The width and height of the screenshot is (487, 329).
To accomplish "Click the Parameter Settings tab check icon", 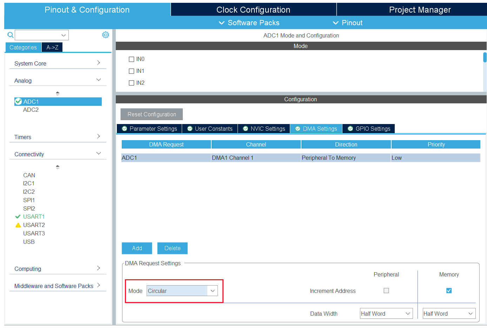I will [124, 129].
